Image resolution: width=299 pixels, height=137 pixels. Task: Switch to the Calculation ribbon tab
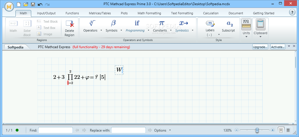click(x=211, y=13)
